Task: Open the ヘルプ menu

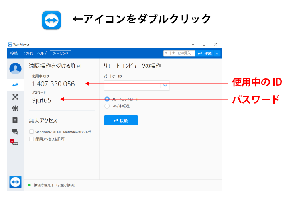Action: [42, 53]
